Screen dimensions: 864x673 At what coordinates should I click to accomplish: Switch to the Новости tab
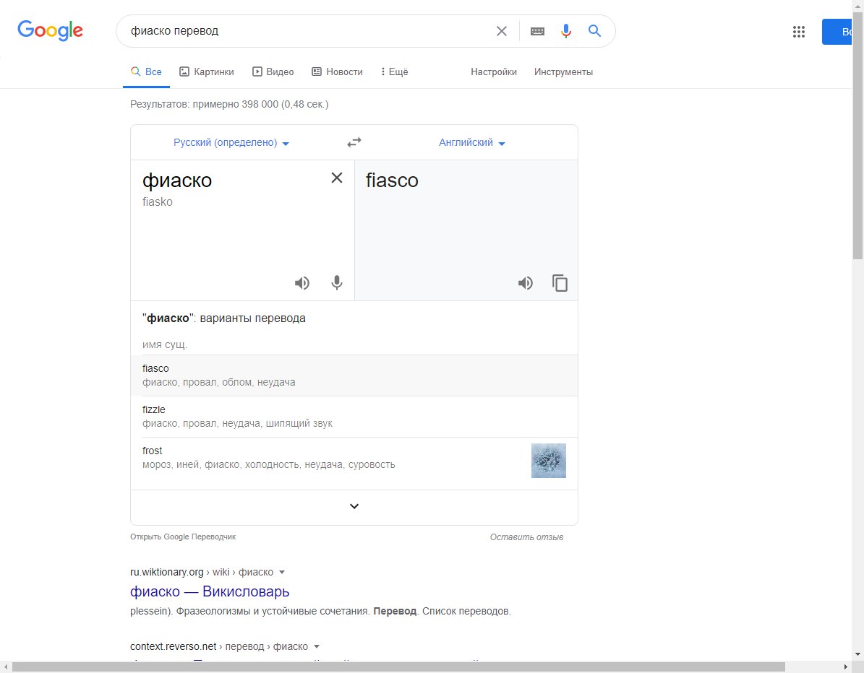[337, 72]
